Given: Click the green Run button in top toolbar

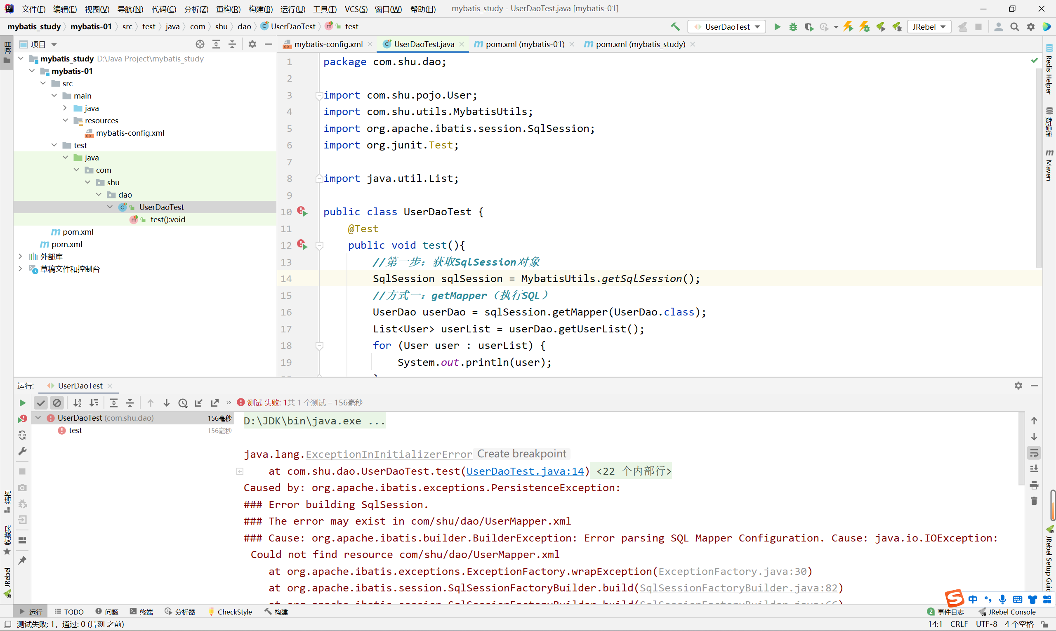Looking at the screenshot, I should (x=777, y=27).
